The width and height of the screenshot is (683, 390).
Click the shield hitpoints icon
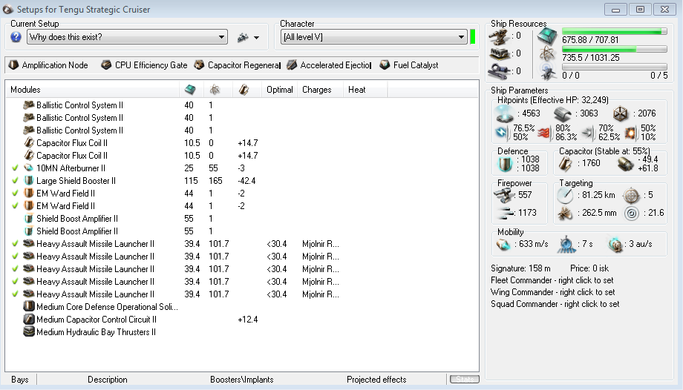[x=504, y=113]
